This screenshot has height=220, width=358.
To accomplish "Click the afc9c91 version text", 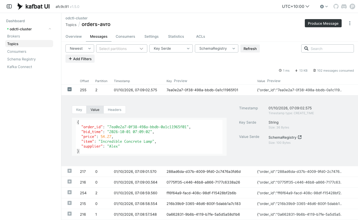I will (x=62, y=7).
